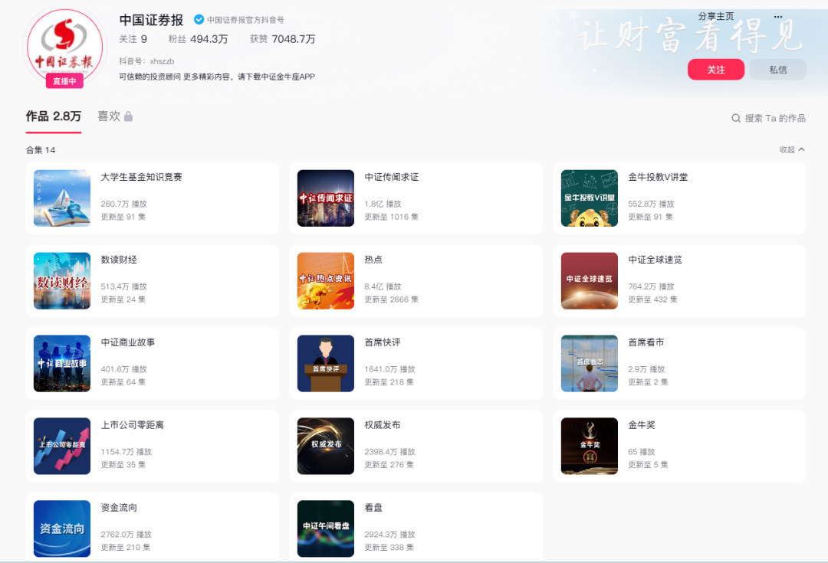Switch to the 作品 2.8万 tab
Screen dimensions: 828x563
[x=54, y=116]
